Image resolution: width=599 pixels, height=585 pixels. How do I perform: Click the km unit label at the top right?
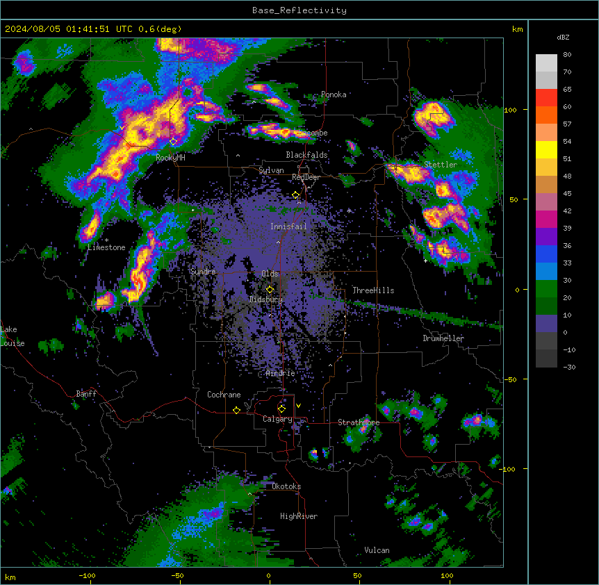pos(518,29)
